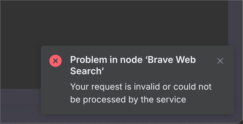The image size is (243, 124).
Task: Click the small x mark inside the red circle
Action: point(55,61)
